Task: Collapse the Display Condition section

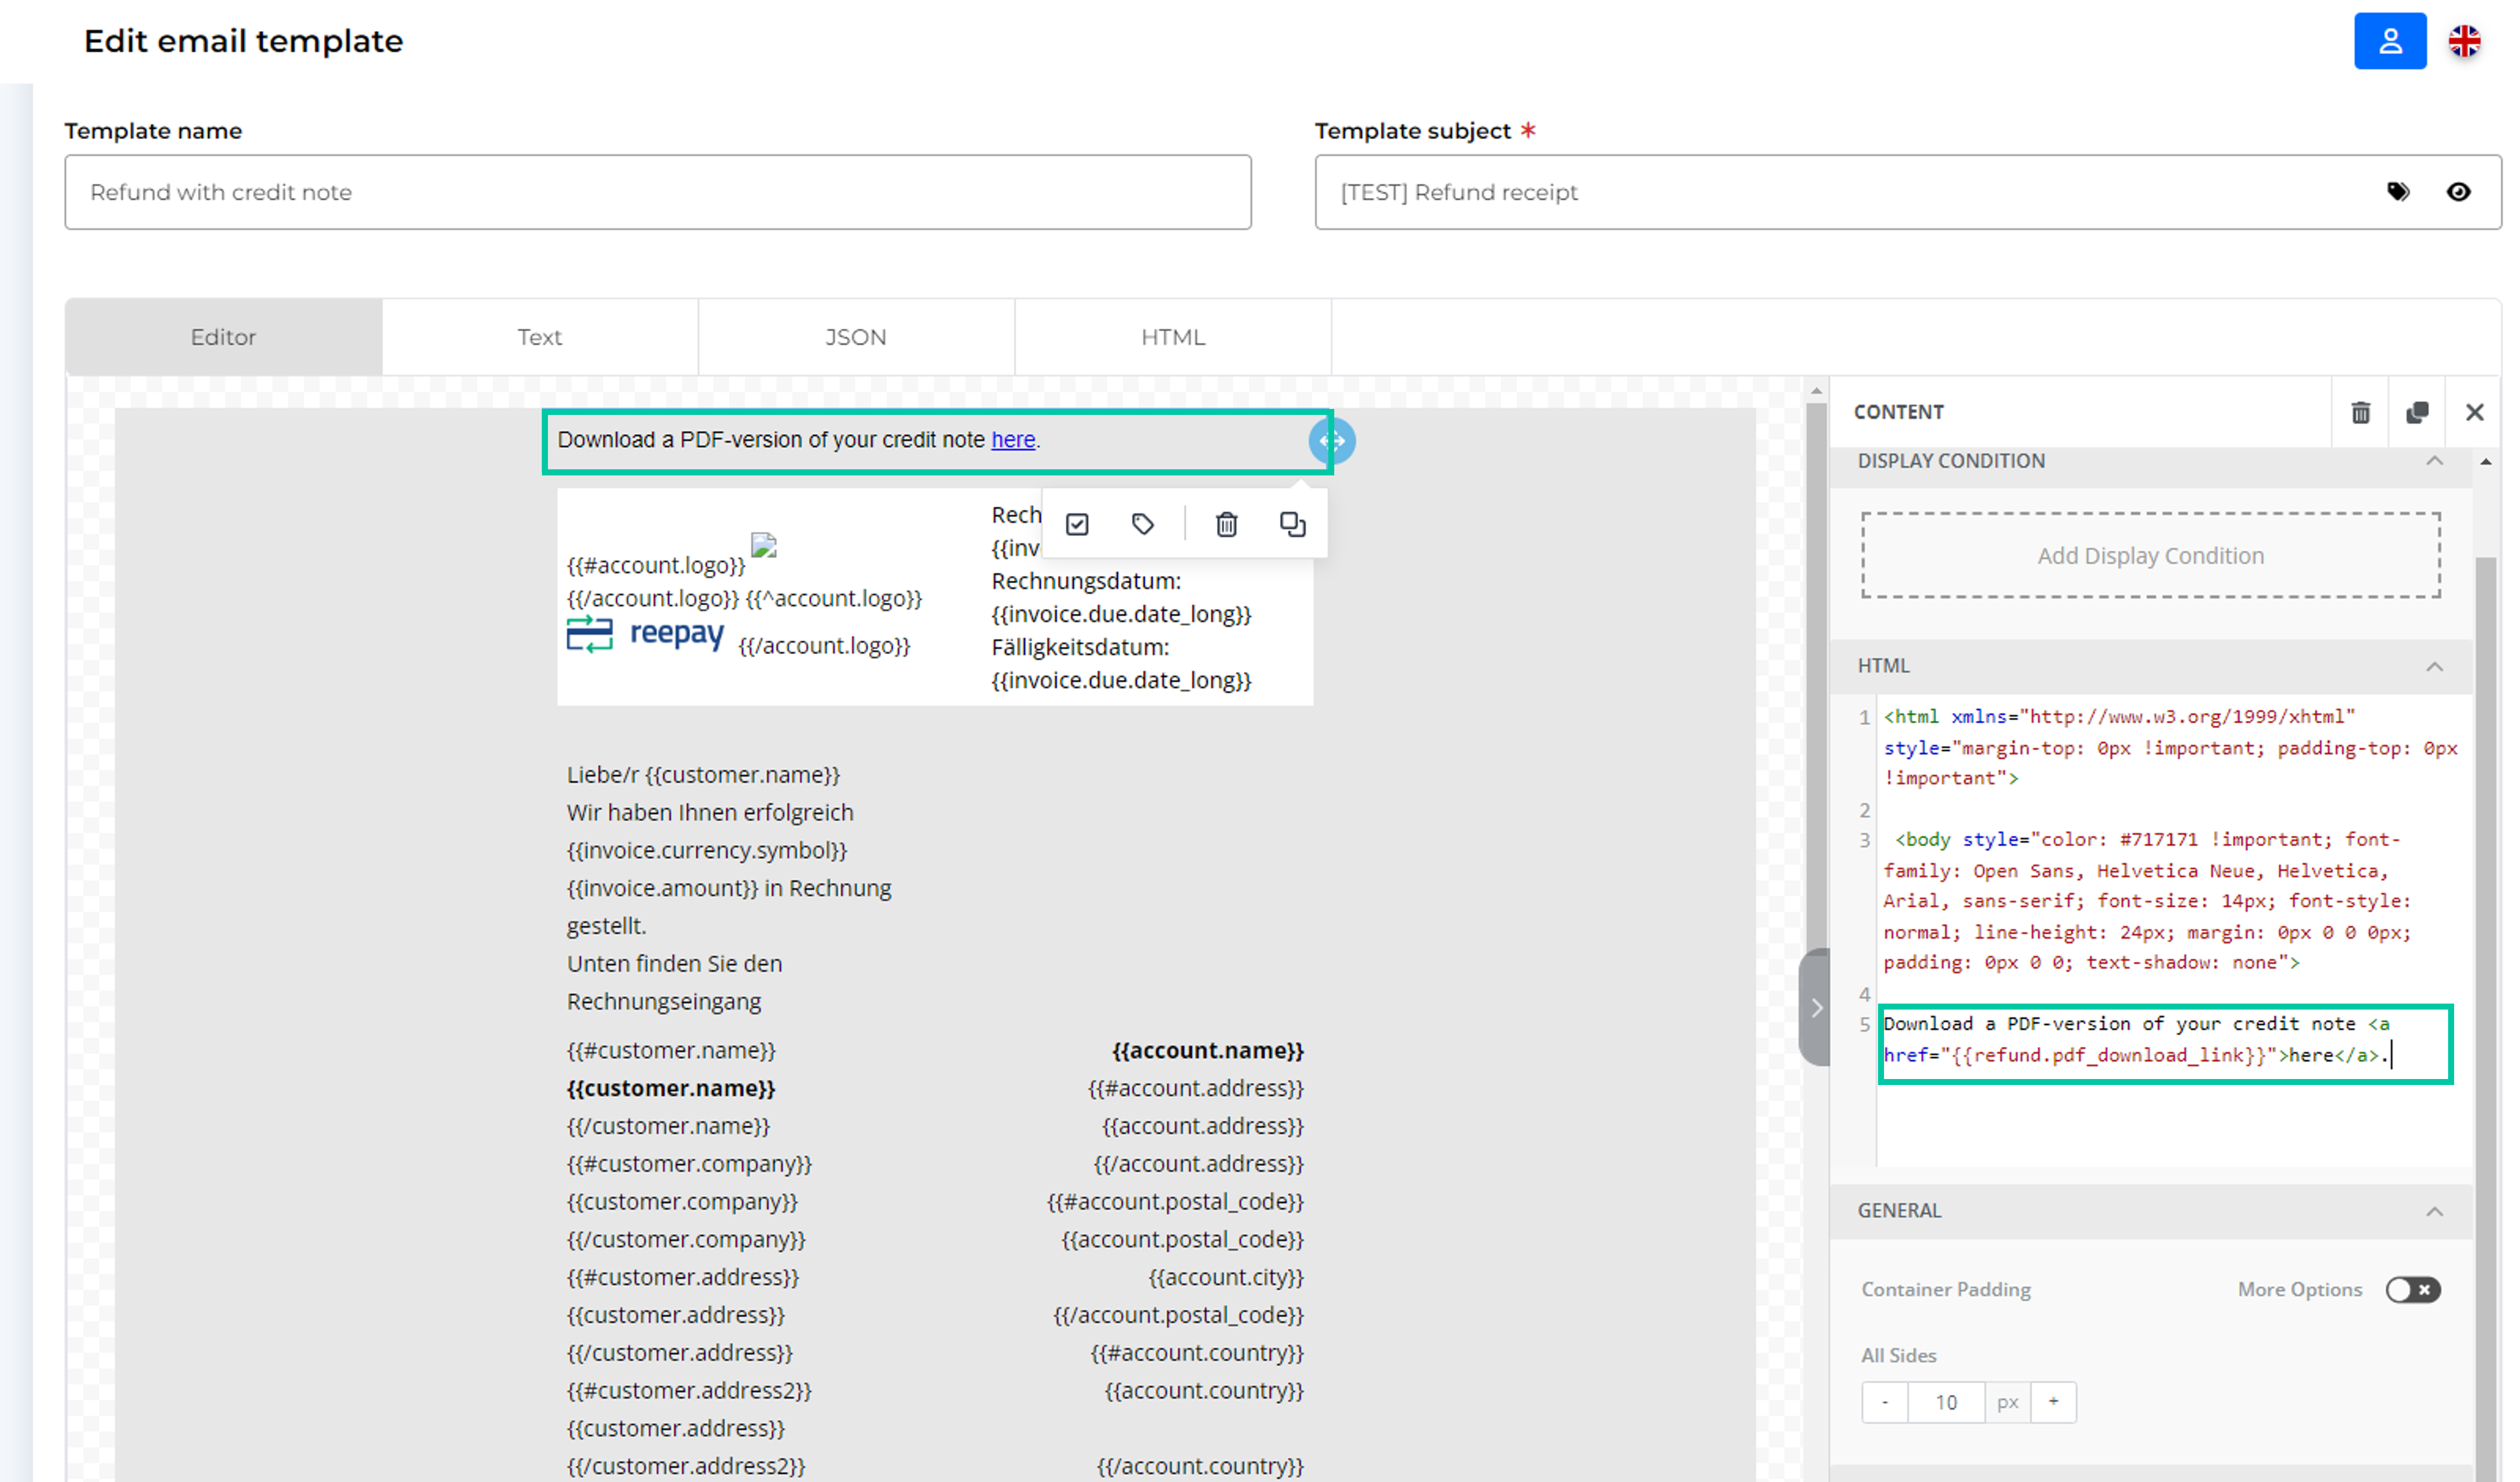Action: tap(2434, 461)
